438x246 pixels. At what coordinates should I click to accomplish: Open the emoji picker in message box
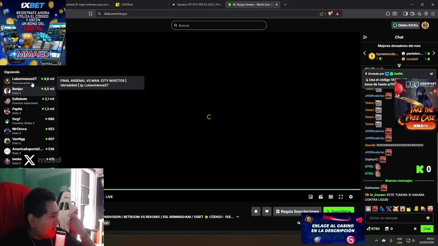[428, 218]
